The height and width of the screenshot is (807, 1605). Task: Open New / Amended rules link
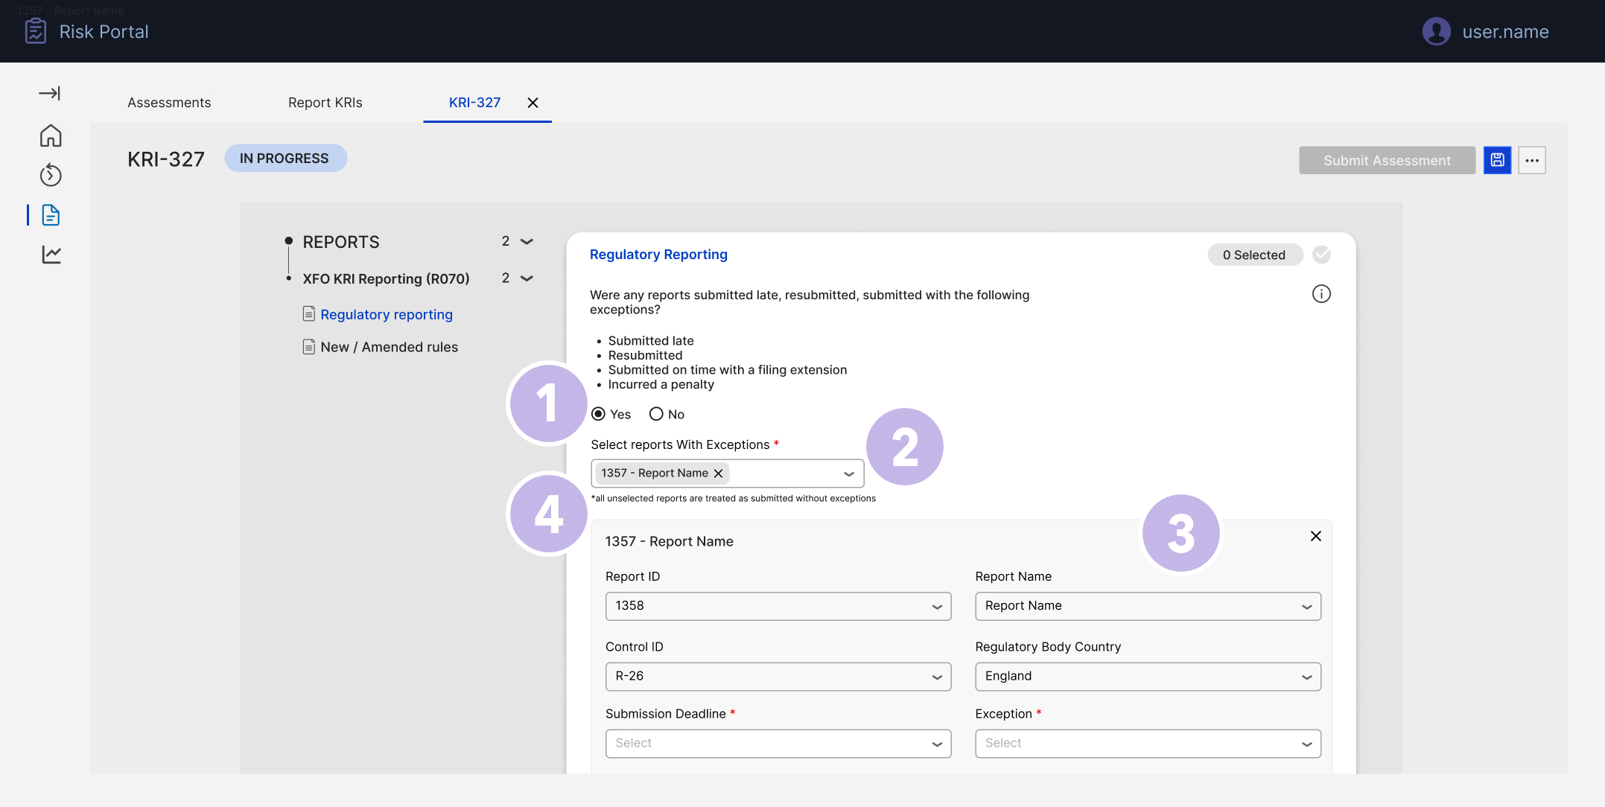pyautogui.click(x=389, y=347)
